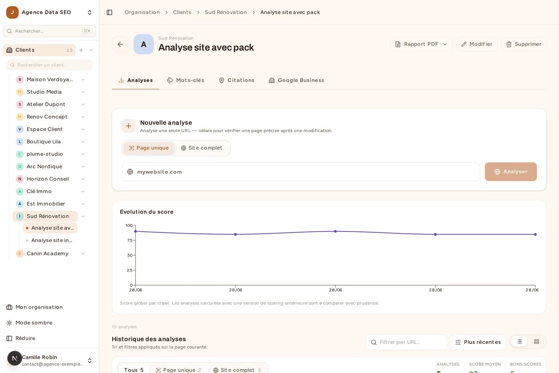Image resolution: width=559 pixels, height=373 pixels.
Task: Click Réduire to collapse sidebar
Action: pos(49,338)
